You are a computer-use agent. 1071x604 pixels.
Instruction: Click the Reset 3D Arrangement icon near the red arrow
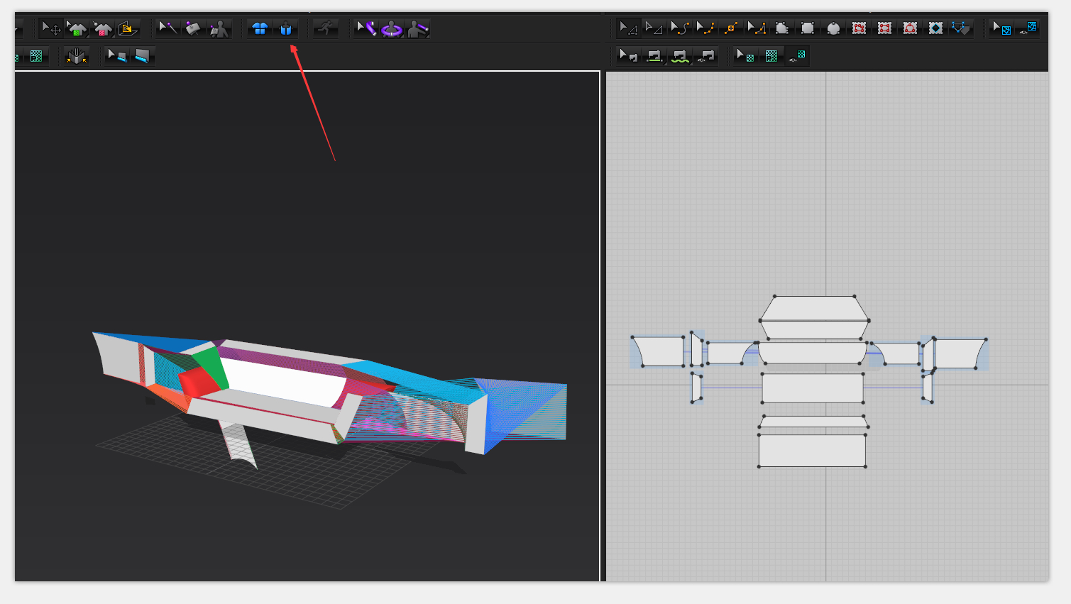coord(285,28)
